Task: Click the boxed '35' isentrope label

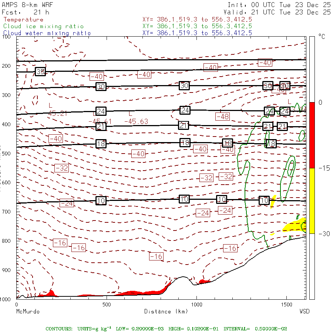Action: point(40,71)
